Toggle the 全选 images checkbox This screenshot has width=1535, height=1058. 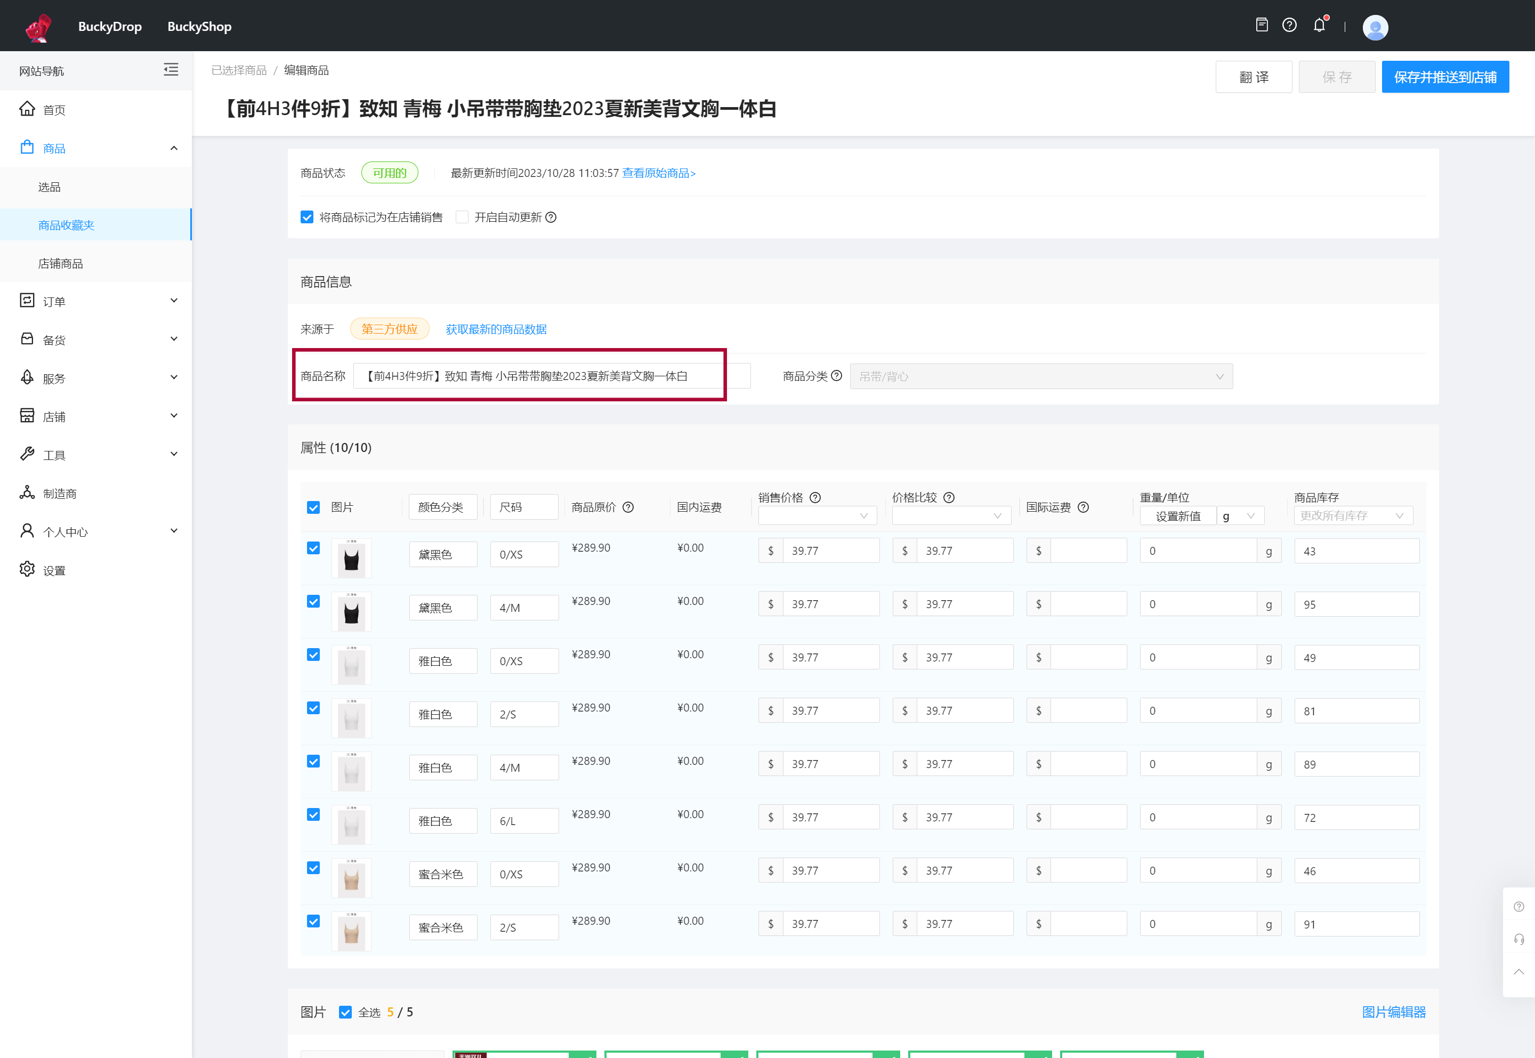point(345,1012)
